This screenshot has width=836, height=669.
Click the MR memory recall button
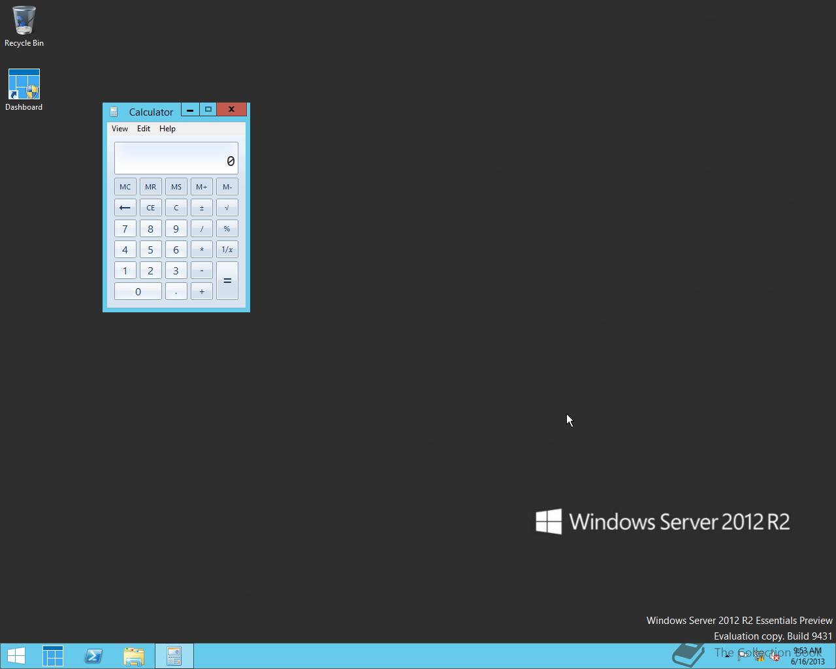(151, 187)
